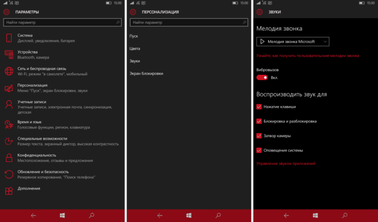Image resolution: width=378 pixels, height=222 pixels.
Task: Select the Система settings entry text
Action: 25,35
